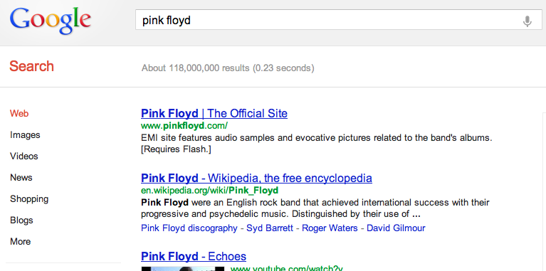Open Pink Floyd | The Official Site link

[214, 113]
